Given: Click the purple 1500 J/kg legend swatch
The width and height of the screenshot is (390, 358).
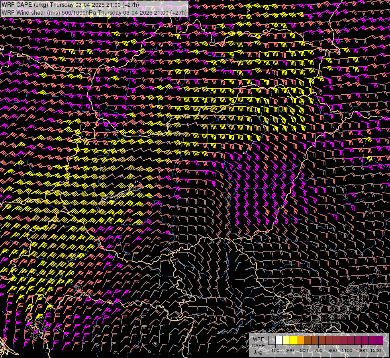Looking at the screenshot, I should 380,340.
